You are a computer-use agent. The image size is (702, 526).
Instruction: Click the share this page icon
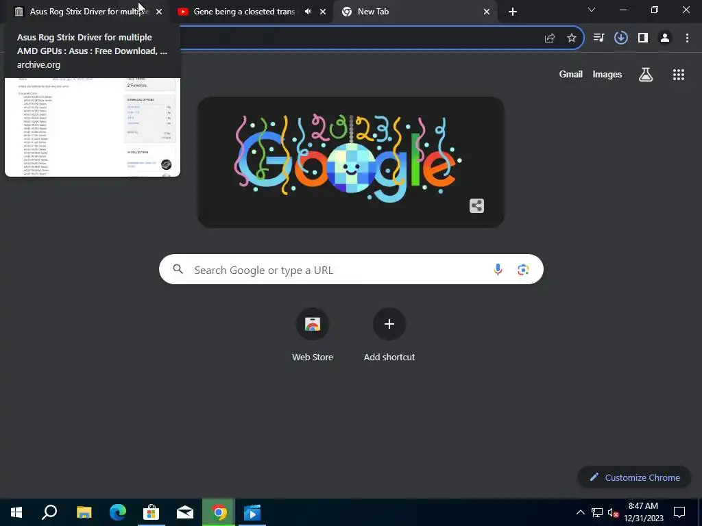tap(550, 38)
